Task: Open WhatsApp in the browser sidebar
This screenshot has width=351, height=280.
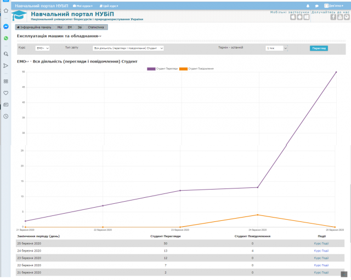Action: [x=5, y=38]
